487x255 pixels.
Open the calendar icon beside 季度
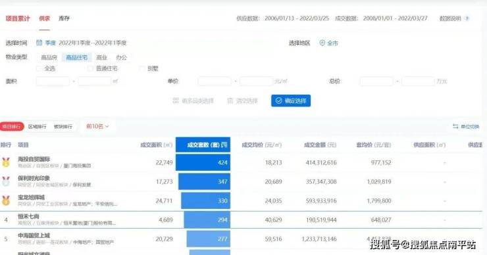(x=39, y=43)
